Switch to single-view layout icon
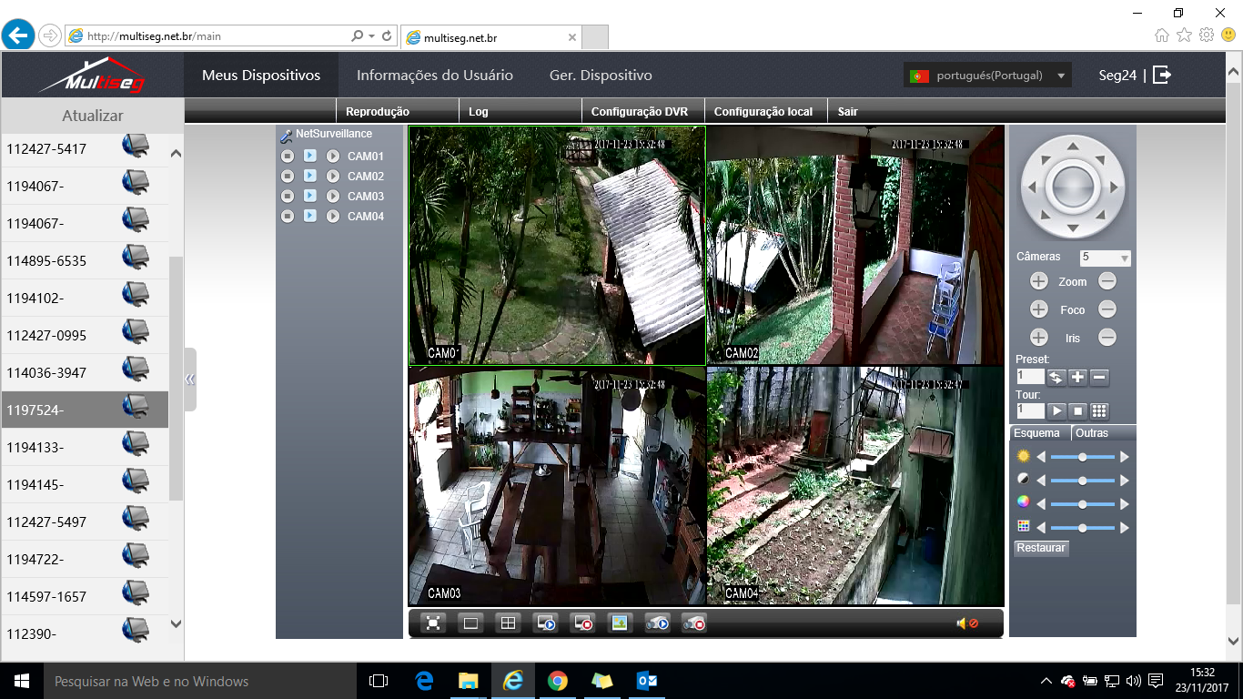Viewport: 1243px width, 699px height. click(471, 623)
